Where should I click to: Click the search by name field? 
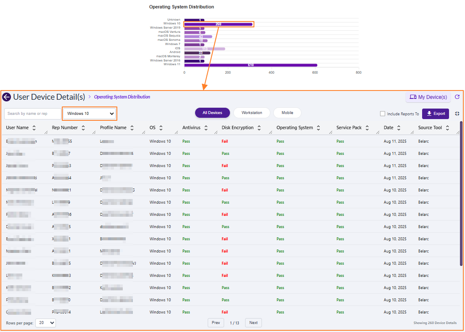(x=33, y=114)
